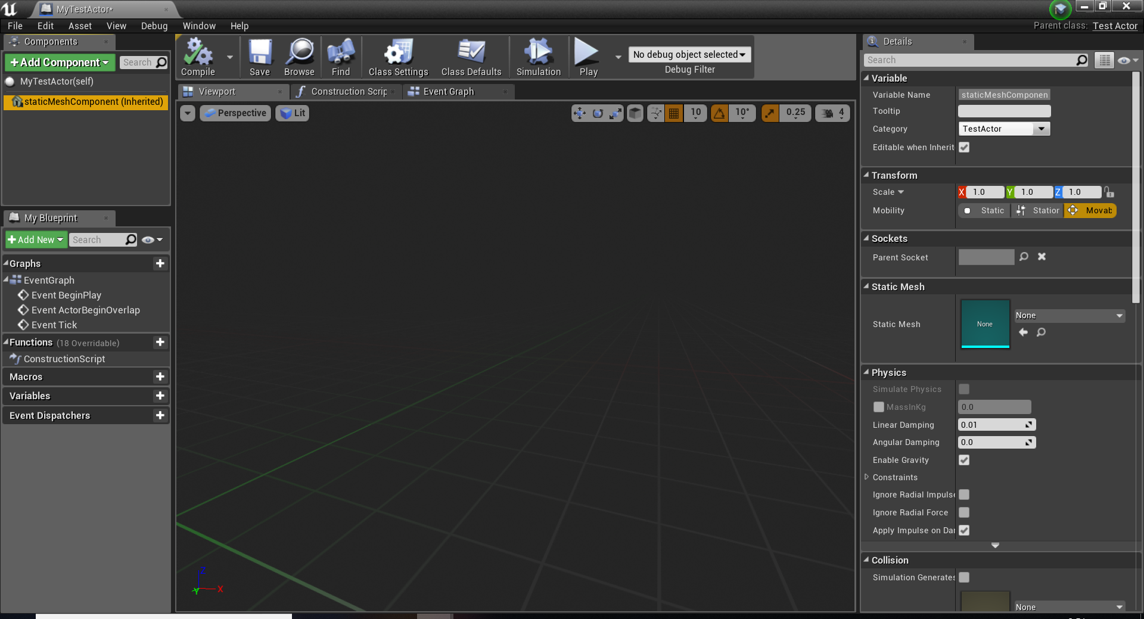Adjust the camera speed control
The width and height of the screenshot is (1144, 619).
tap(832, 113)
